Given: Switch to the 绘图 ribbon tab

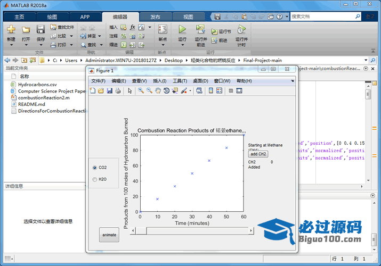Looking at the screenshot, I should click(52, 16).
